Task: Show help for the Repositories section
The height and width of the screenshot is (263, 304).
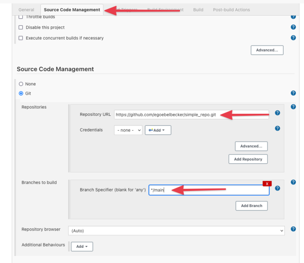Action: (293, 107)
